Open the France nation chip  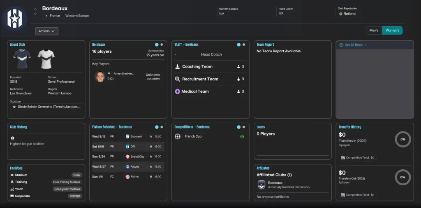53,16
